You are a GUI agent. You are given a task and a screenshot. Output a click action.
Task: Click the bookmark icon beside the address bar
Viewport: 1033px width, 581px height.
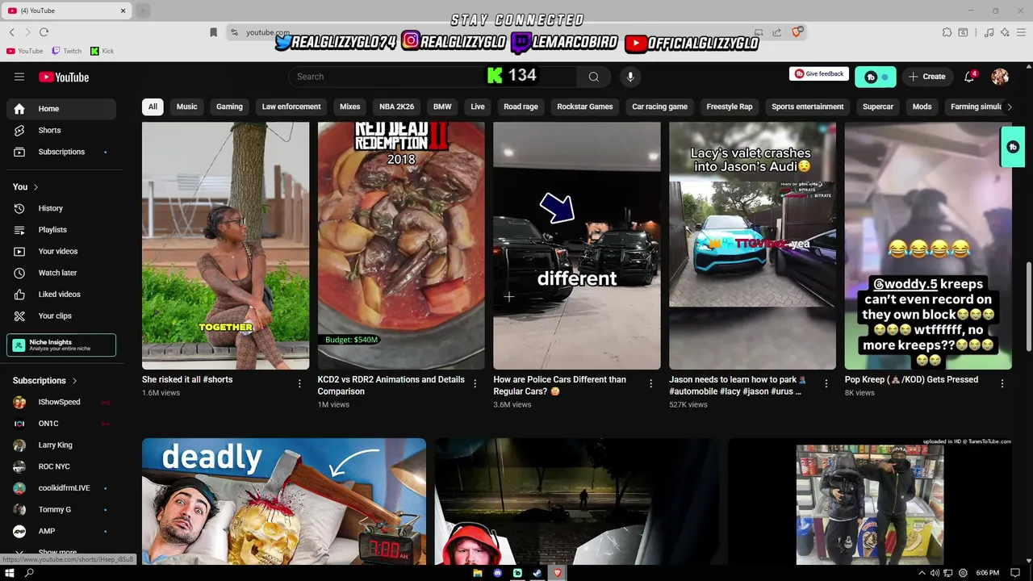pyautogui.click(x=213, y=32)
